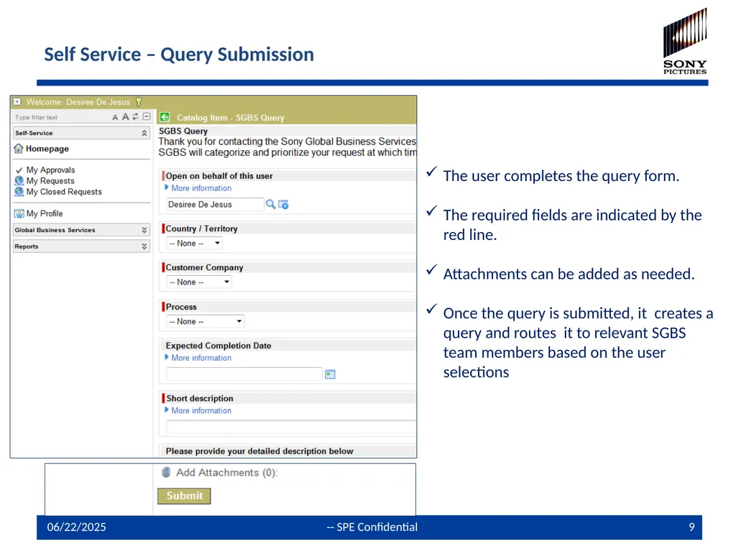The width and height of the screenshot is (736, 552).
Task: Click the collapse-all minus box icon
Action: pos(147,116)
